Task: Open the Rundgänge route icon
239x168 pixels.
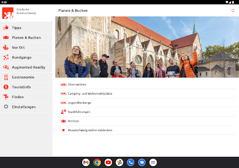Action: pos(6,57)
